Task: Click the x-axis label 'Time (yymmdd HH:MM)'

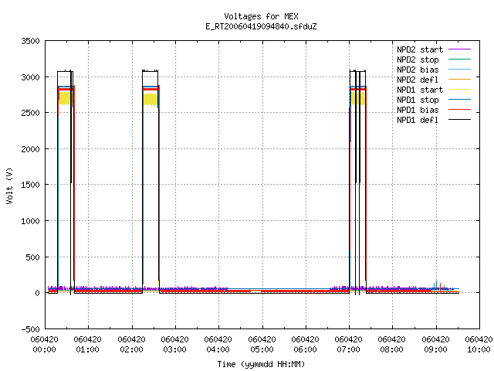Action: 261,364
